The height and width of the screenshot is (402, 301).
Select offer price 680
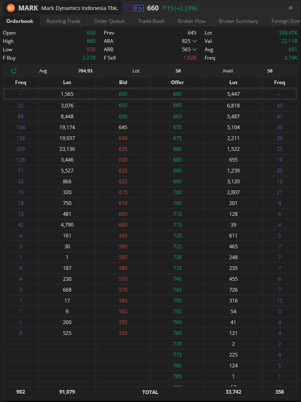coord(178,149)
